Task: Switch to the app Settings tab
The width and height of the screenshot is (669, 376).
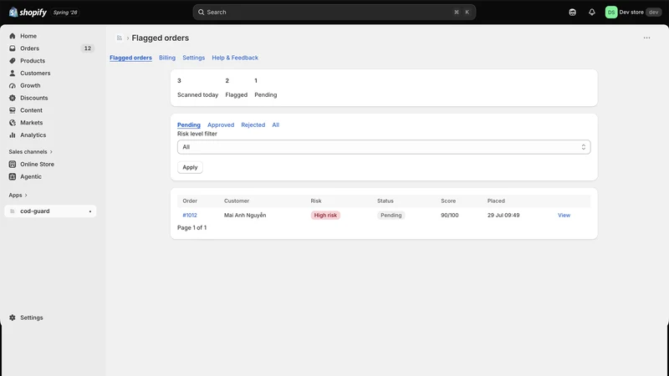Action: pyautogui.click(x=194, y=58)
